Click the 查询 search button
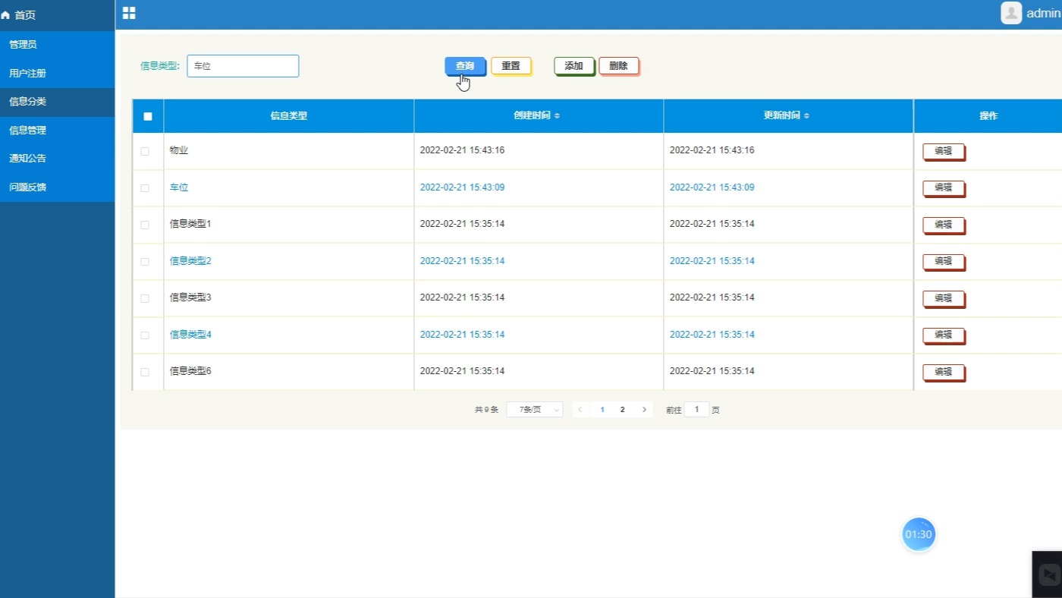This screenshot has width=1062, height=598. tap(465, 66)
